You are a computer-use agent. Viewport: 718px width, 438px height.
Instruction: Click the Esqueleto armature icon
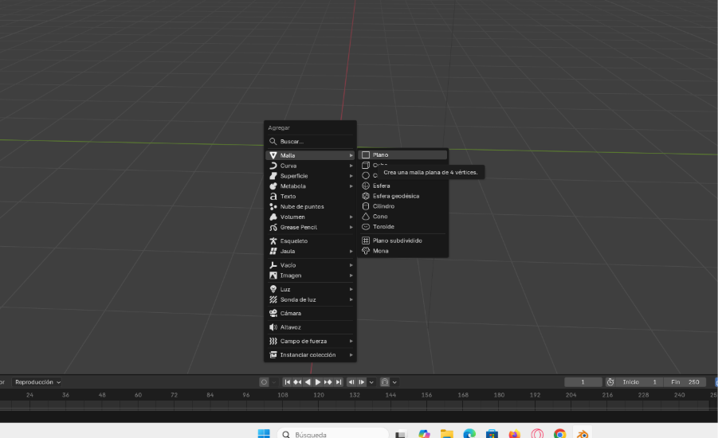coord(273,241)
